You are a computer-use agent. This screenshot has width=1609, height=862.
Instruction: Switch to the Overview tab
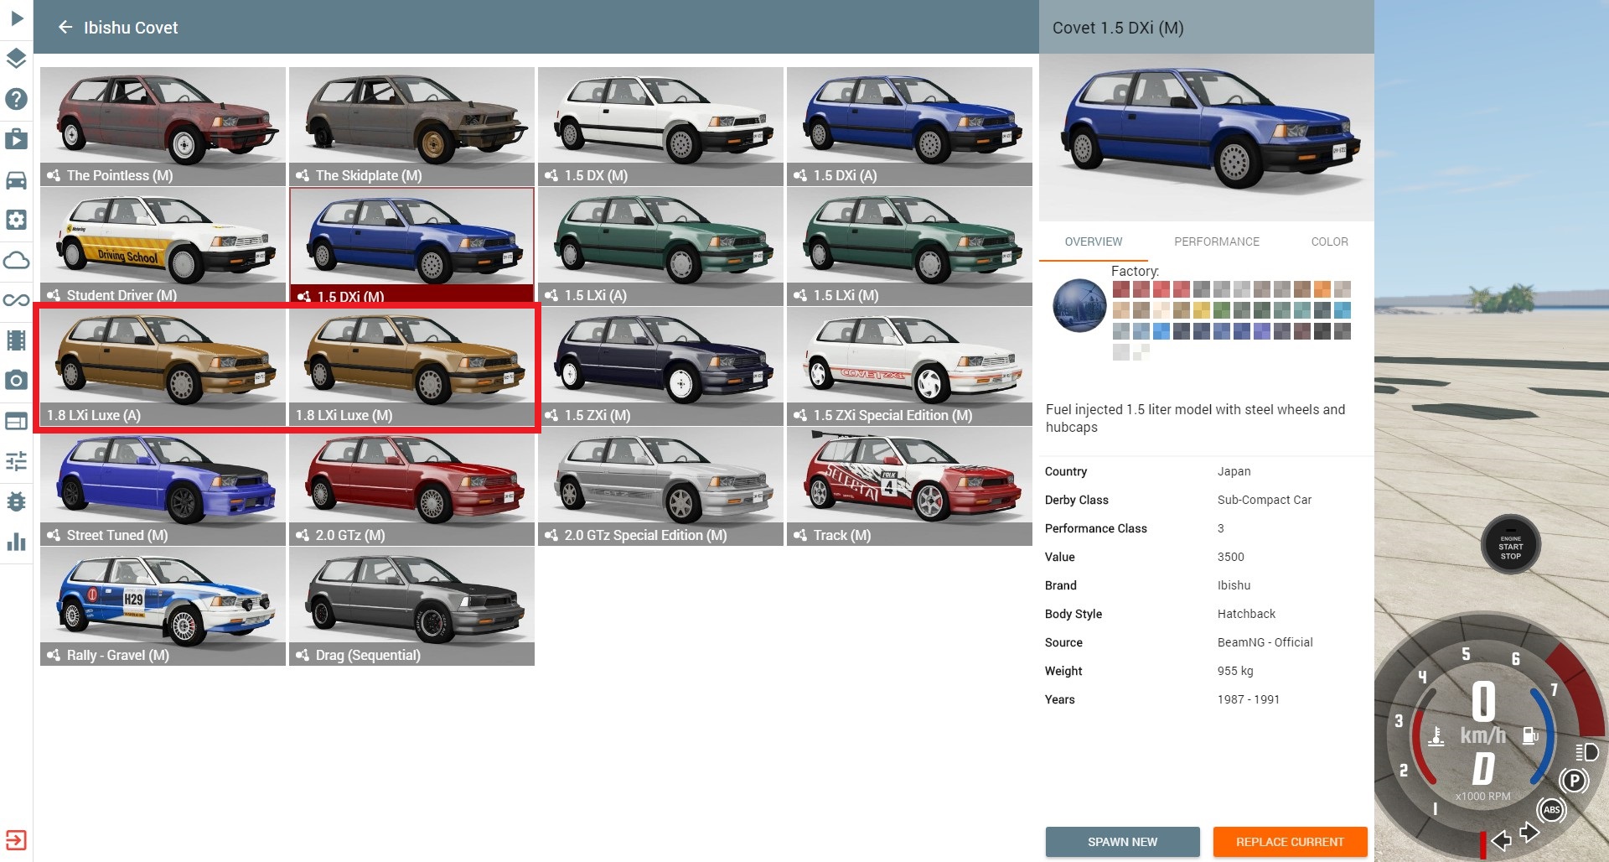(1094, 241)
